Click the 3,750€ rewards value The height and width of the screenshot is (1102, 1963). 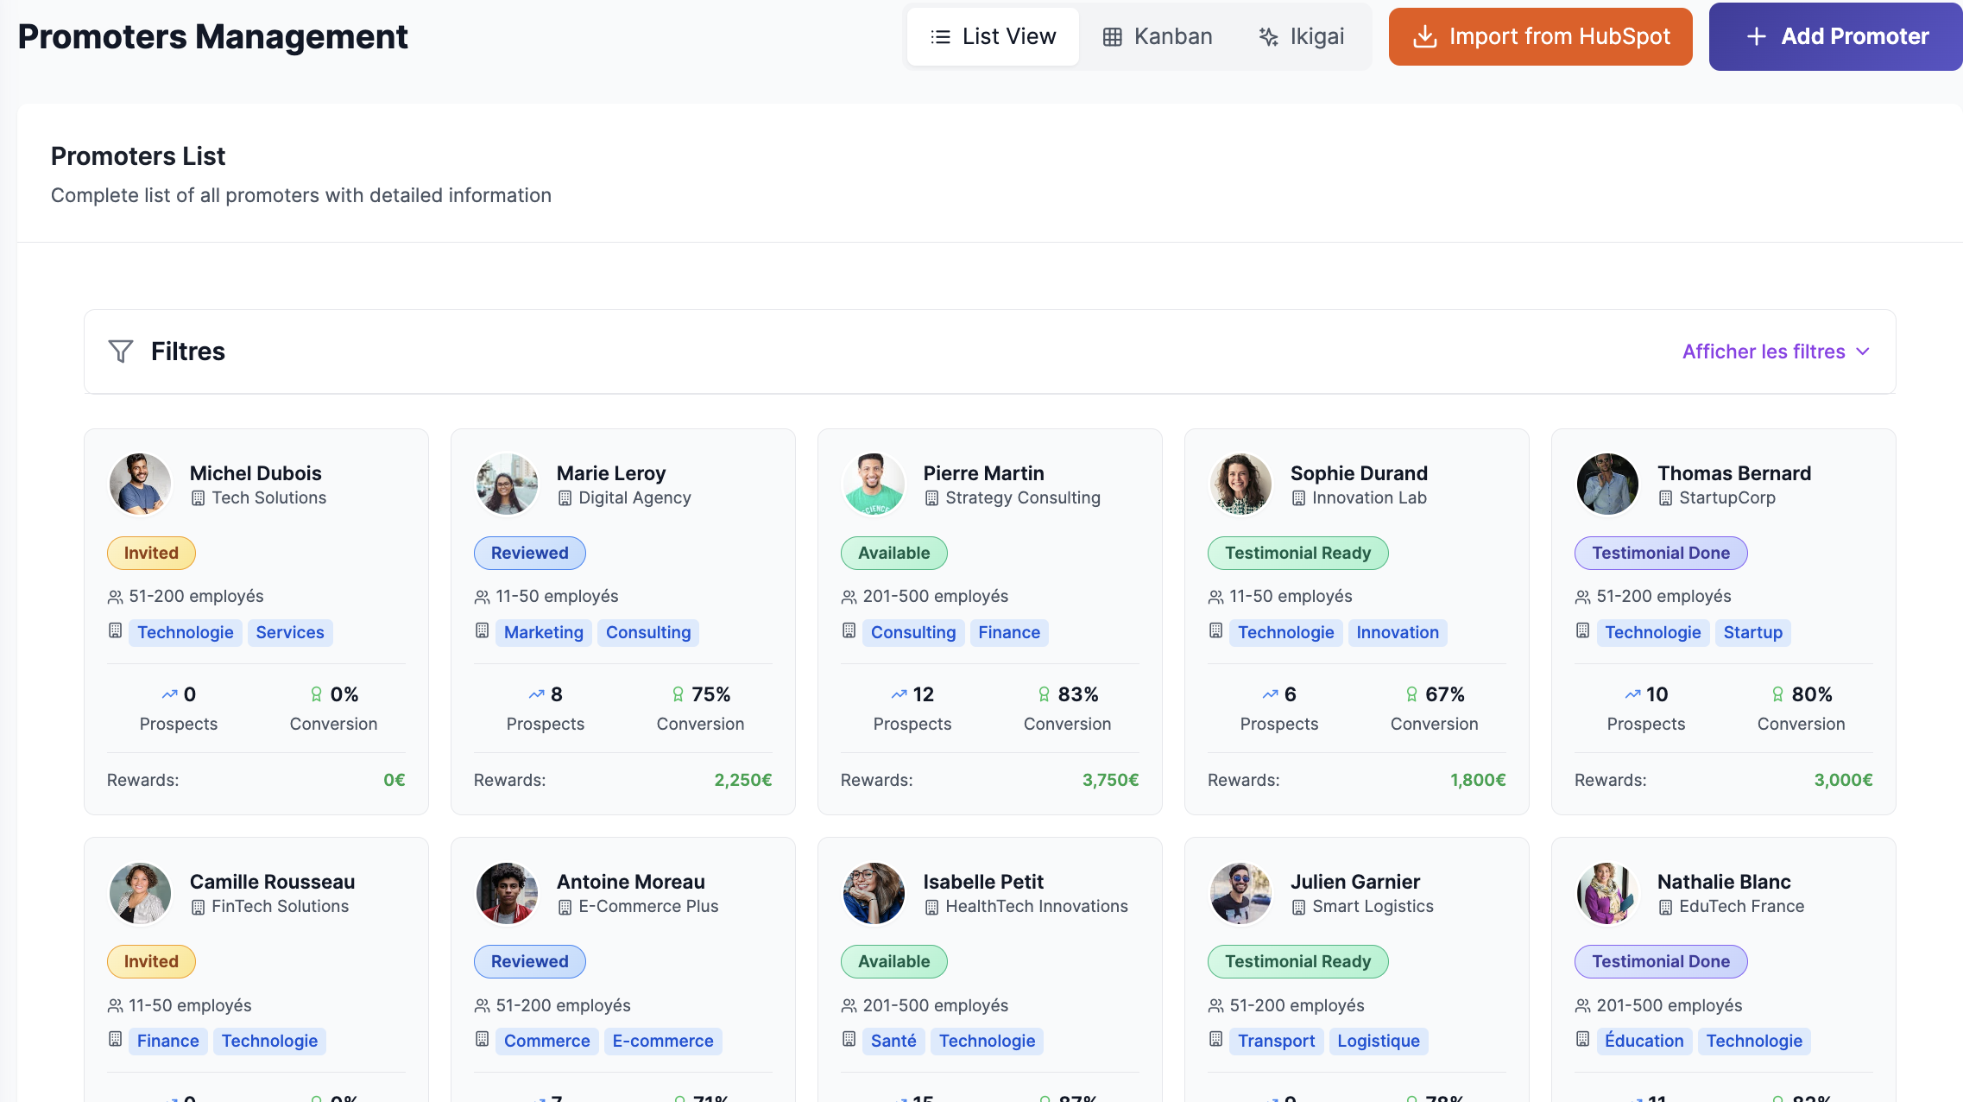(1110, 780)
